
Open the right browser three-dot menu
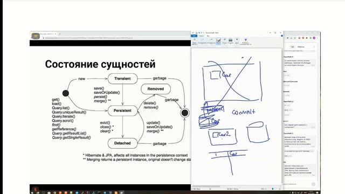point(318,38)
